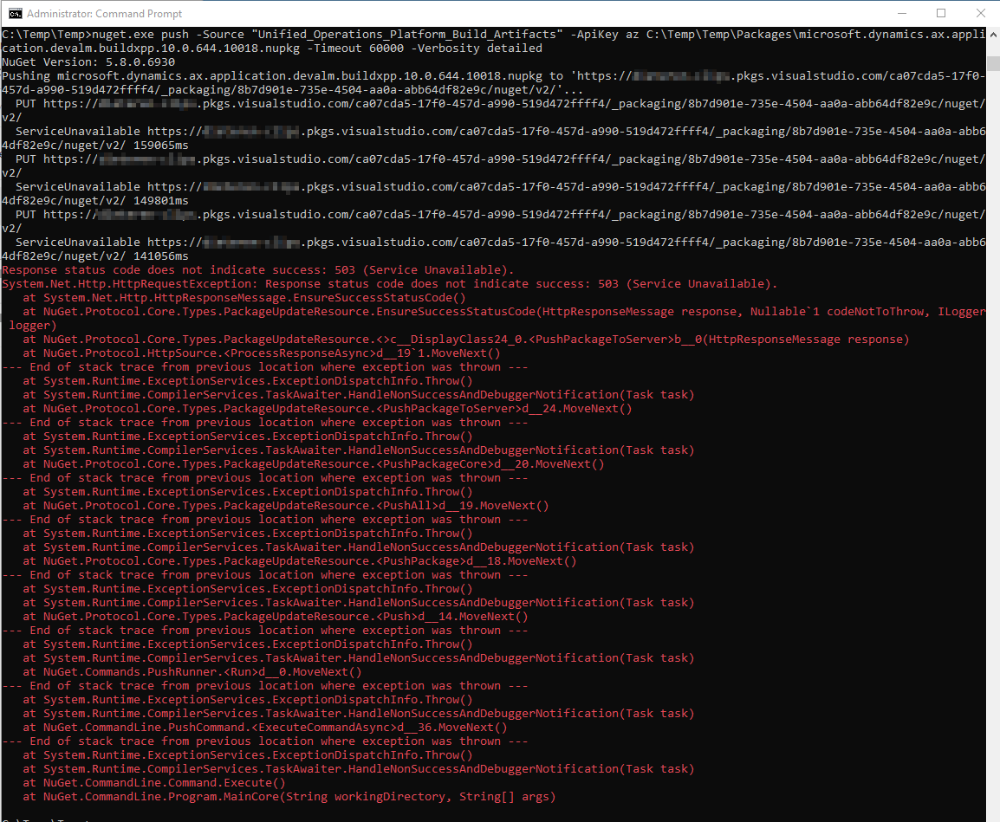Maximize the Command Prompt window

point(941,13)
